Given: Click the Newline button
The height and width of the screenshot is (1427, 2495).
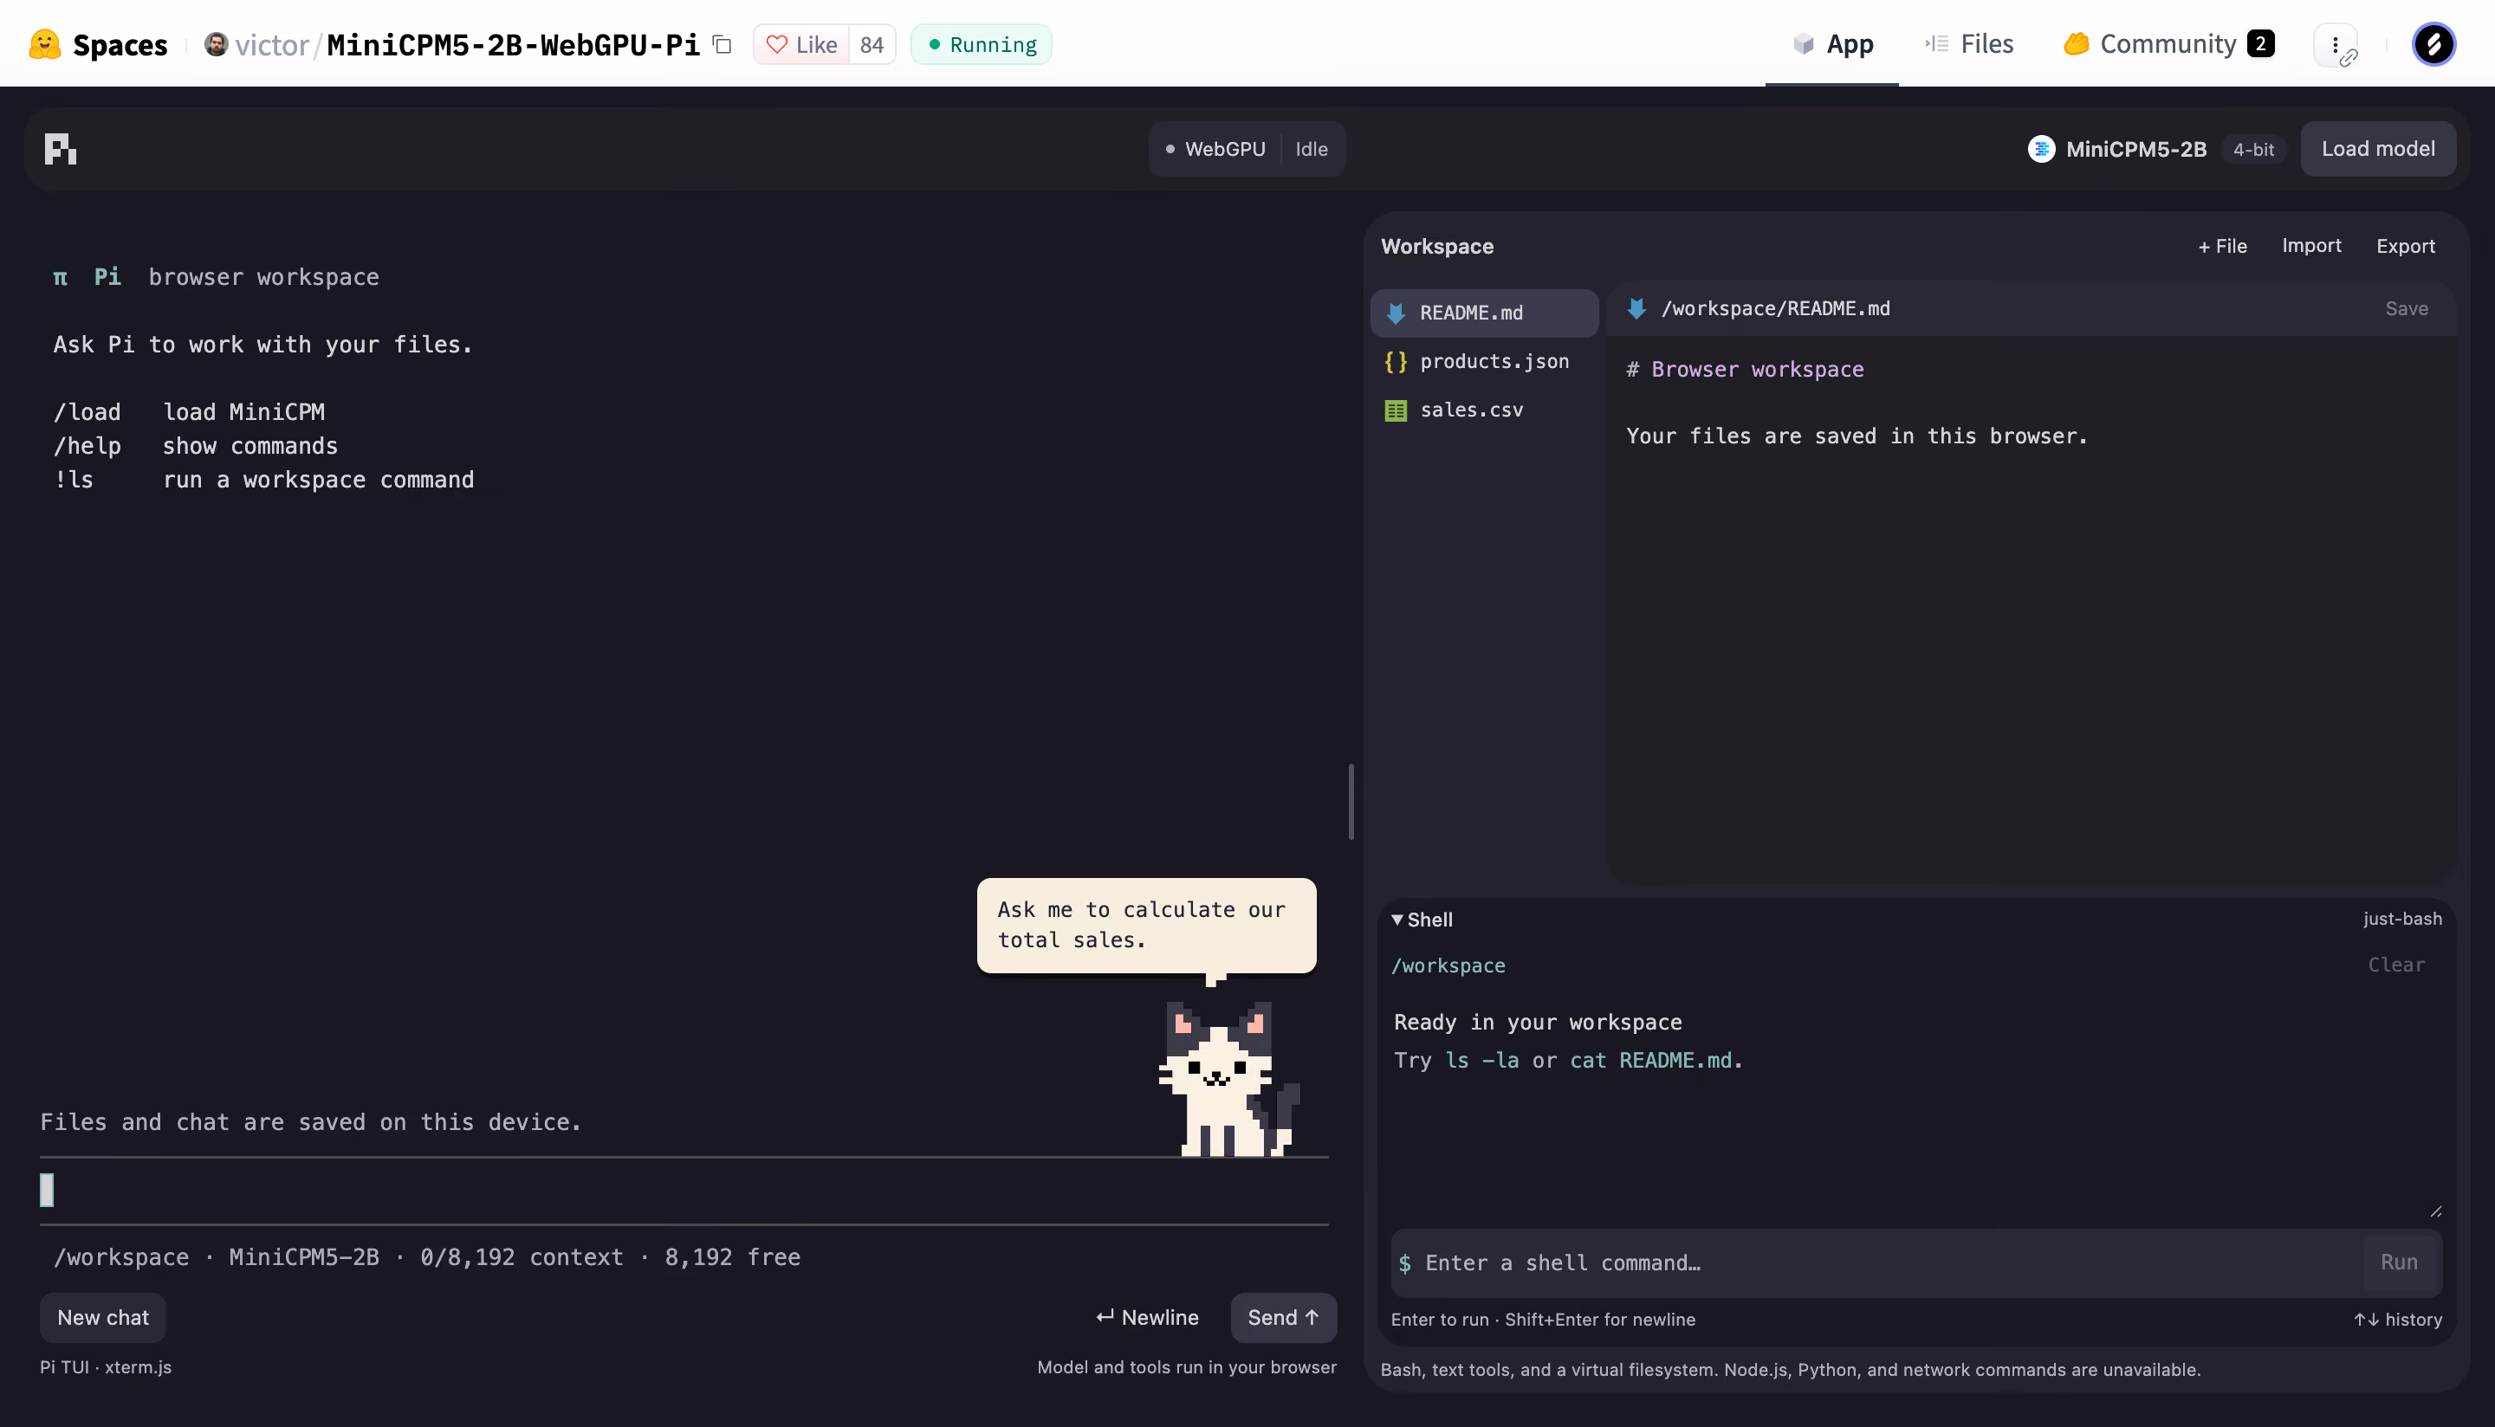Looking at the screenshot, I should (1148, 1318).
